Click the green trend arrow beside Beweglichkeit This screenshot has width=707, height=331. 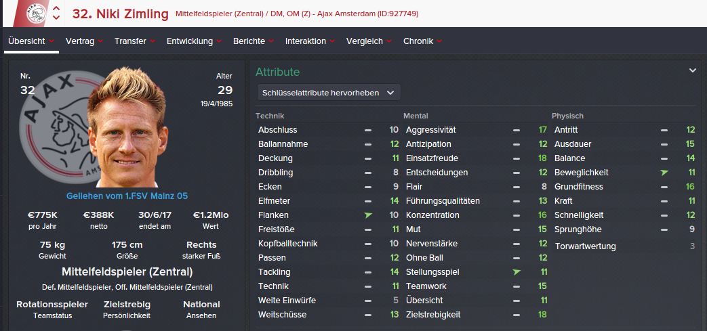pos(664,173)
